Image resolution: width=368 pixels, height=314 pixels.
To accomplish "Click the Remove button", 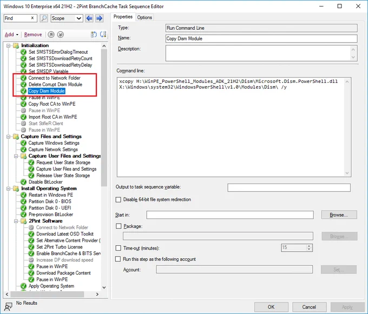I will (33, 35).
